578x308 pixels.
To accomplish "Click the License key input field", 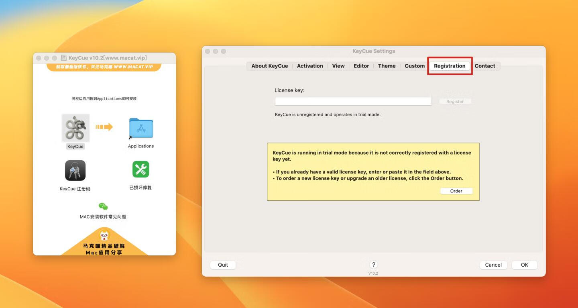I will pyautogui.click(x=353, y=102).
